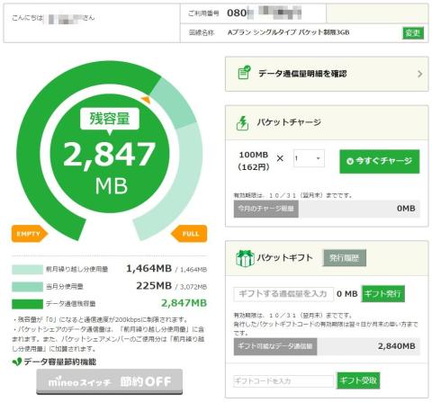Click the gift data amount input field
Viewport: 432px width, 402px height.
[x=283, y=294]
